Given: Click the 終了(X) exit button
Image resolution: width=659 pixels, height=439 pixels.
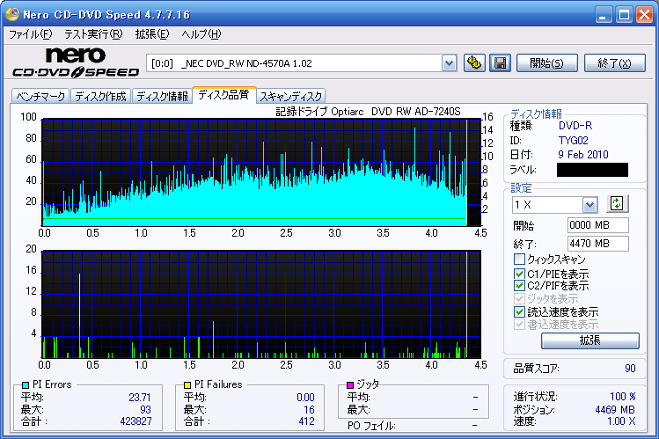Looking at the screenshot, I should point(614,63).
